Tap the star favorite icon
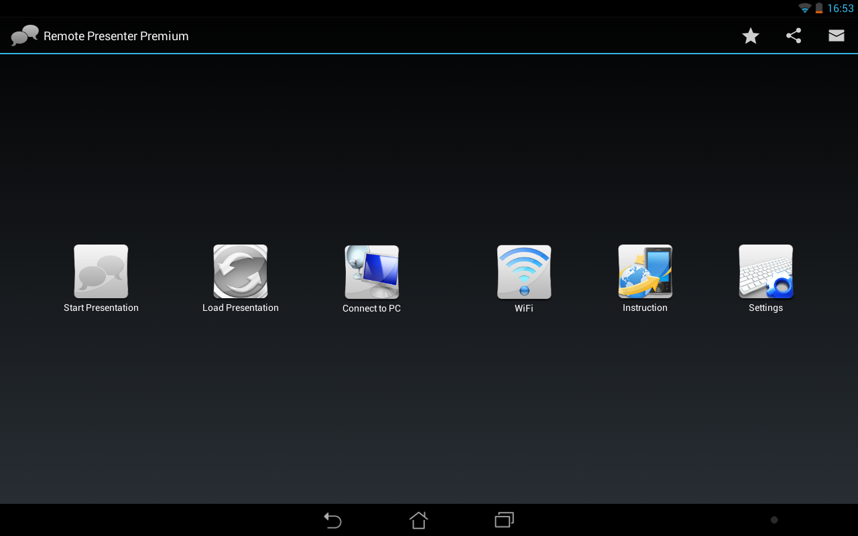 (751, 36)
